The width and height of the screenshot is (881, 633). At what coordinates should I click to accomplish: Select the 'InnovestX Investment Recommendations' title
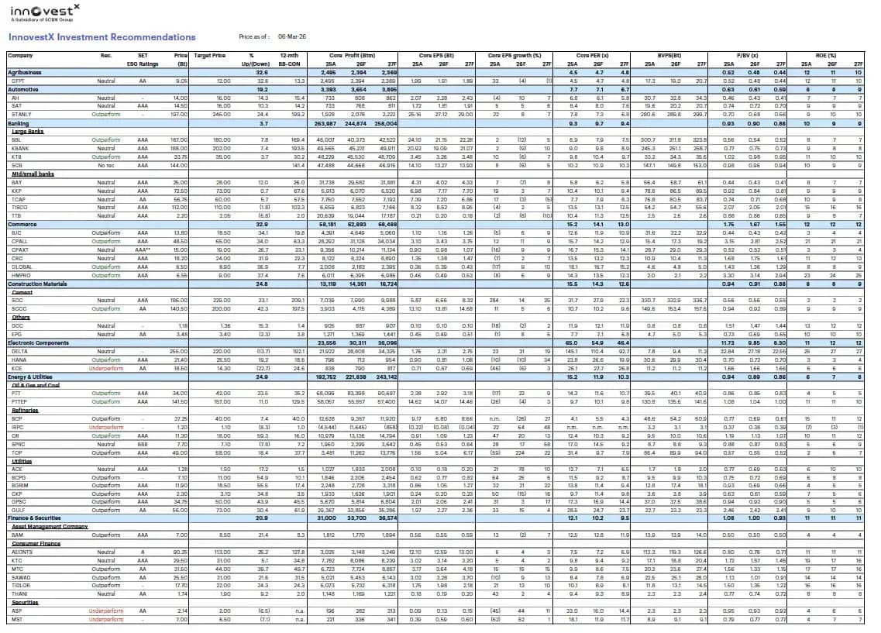coord(102,37)
